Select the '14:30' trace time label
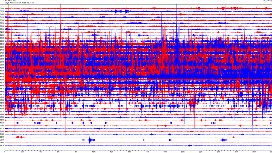The height and width of the screenshot is (153, 272). click(x=2, y=95)
